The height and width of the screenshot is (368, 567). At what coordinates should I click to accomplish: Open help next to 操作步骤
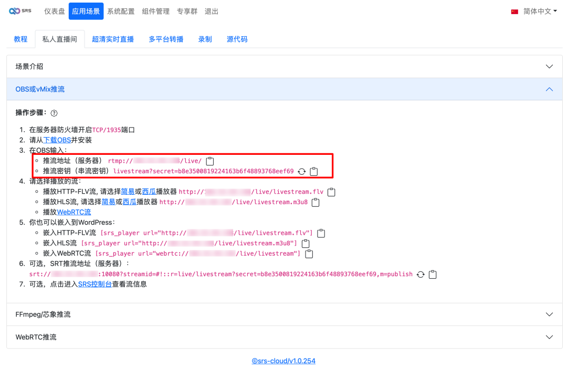54,113
